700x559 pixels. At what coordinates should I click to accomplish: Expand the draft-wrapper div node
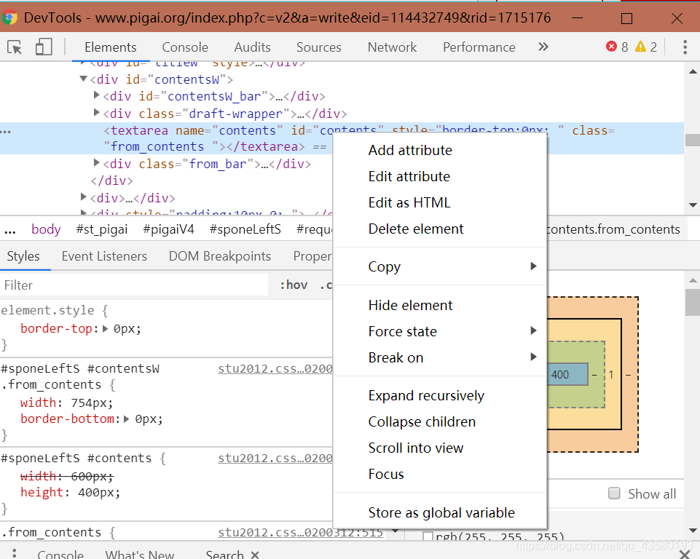coord(96,112)
